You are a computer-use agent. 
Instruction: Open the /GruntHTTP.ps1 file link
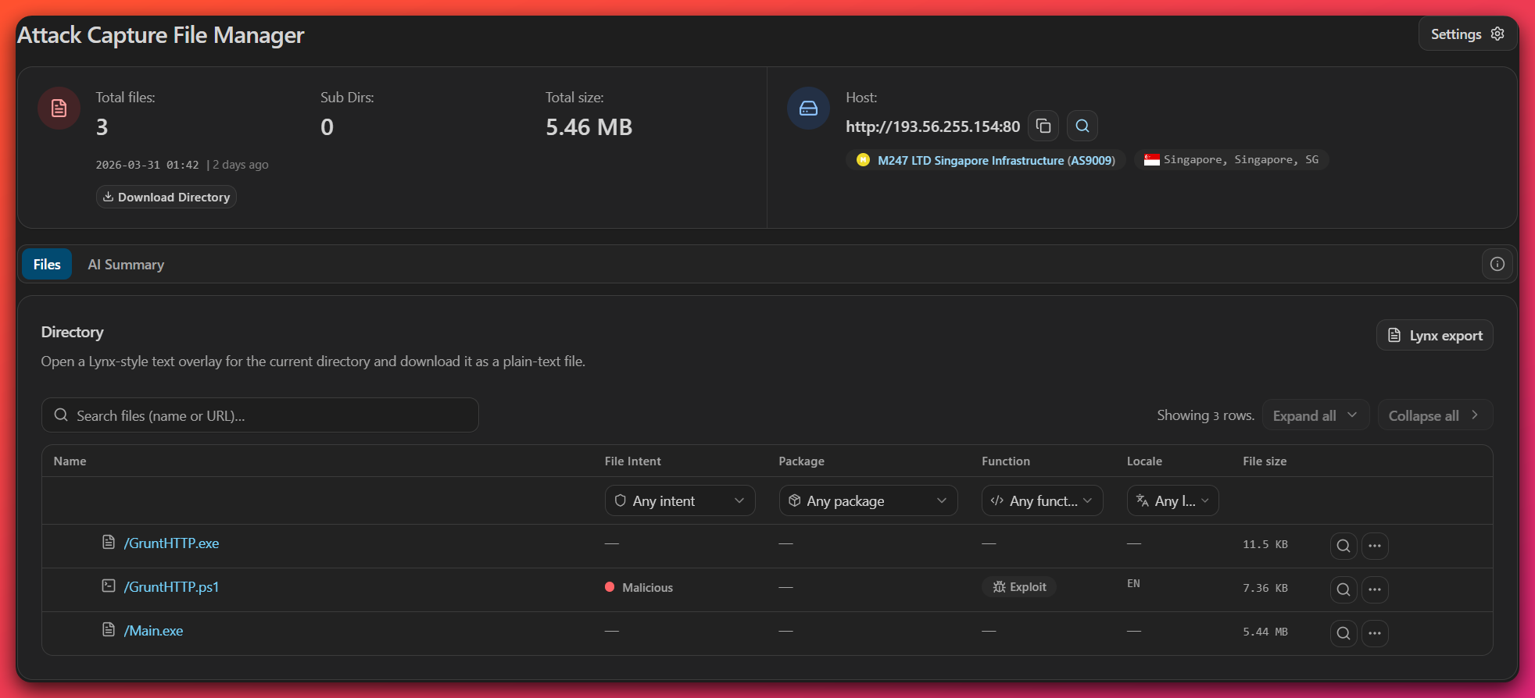[171, 587]
